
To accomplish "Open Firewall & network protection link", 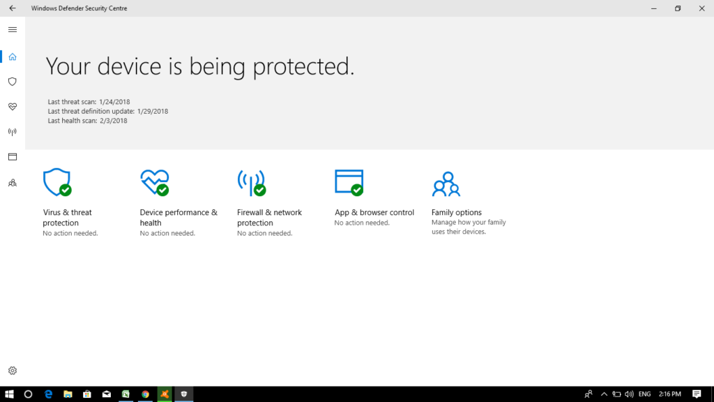I will pyautogui.click(x=269, y=218).
